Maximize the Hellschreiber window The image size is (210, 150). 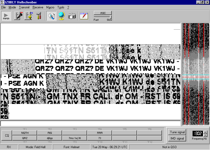point(202,2)
